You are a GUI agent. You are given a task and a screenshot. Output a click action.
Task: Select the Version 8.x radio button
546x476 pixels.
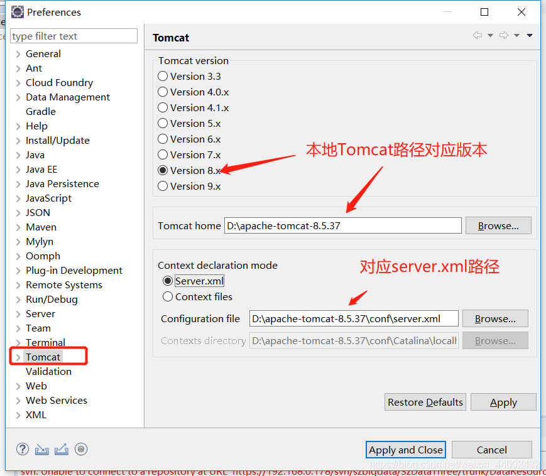point(163,170)
